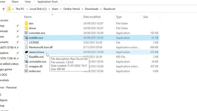Viewport: 197px width, 111px height.
Task: Open the Application Tools tab
Action: tap(48, 2)
